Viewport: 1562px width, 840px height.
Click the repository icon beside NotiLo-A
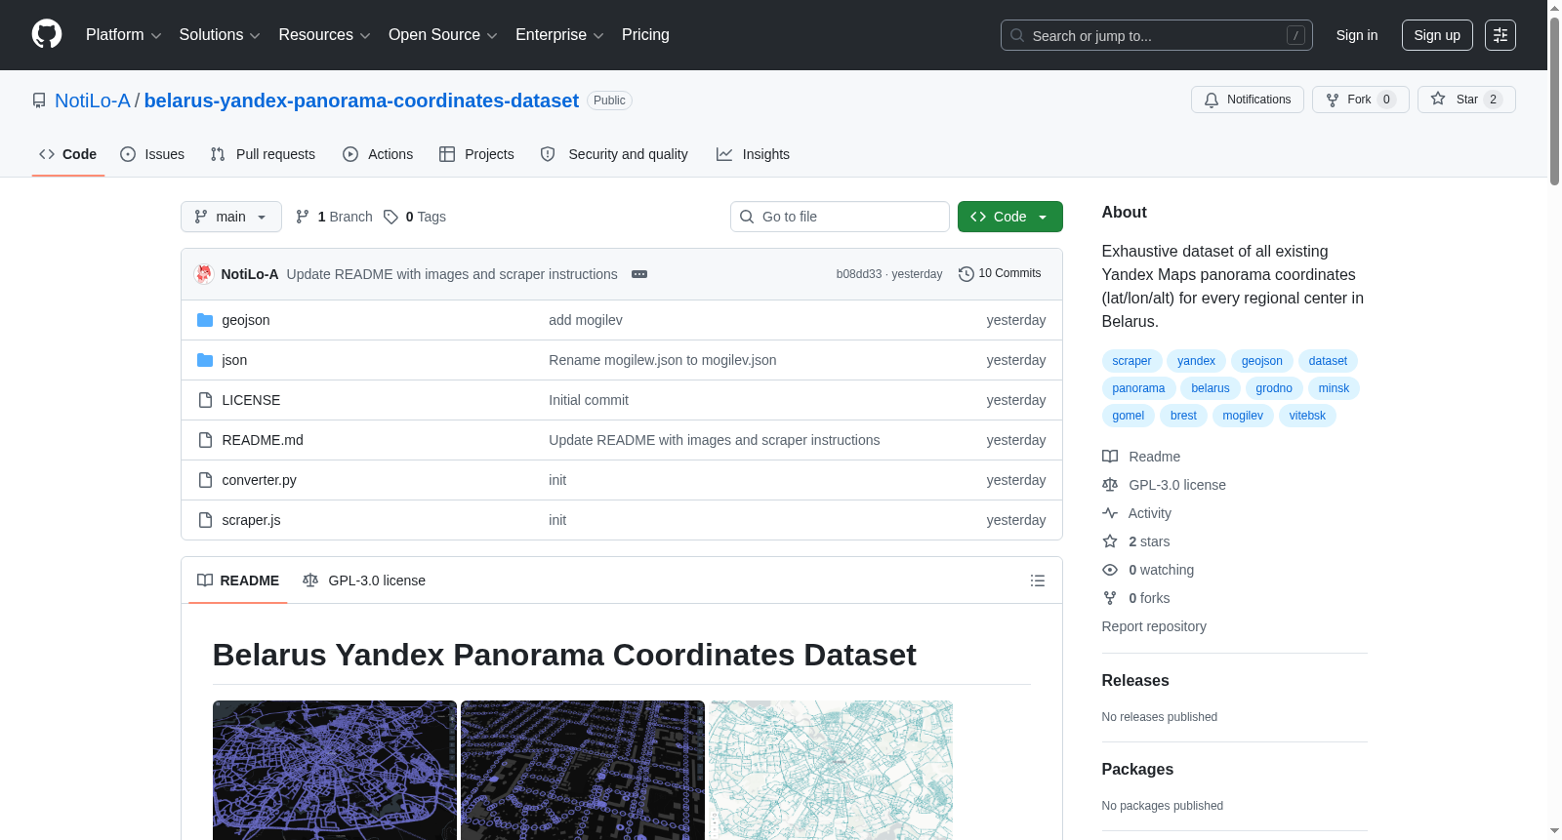(x=39, y=100)
